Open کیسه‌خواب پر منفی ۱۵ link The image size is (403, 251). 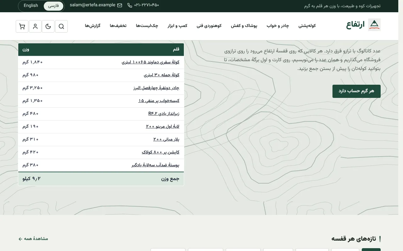click(159, 101)
